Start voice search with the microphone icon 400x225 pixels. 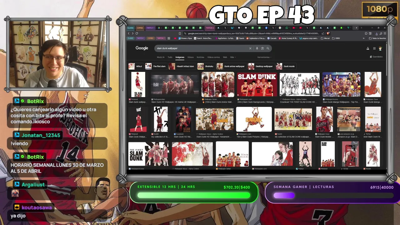click(x=257, y=48)
